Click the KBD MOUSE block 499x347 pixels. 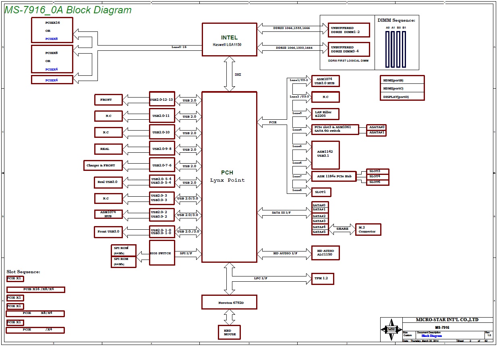(x=229, y=332)
